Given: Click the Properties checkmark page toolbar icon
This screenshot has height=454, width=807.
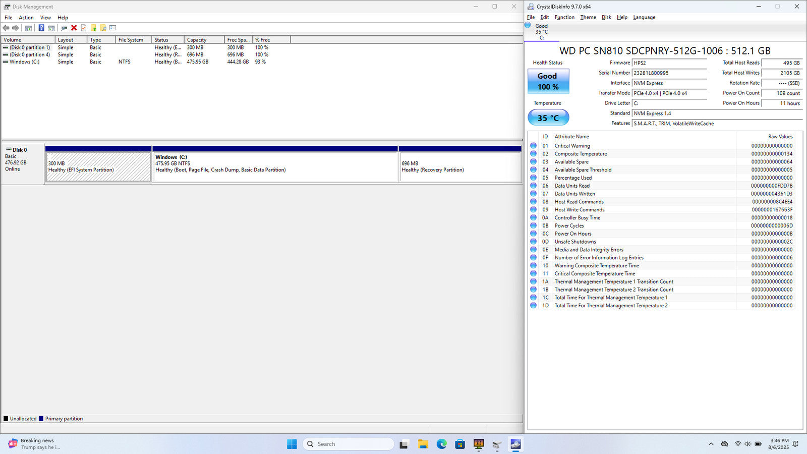Looking at the screenshot, I should [84, 28].
